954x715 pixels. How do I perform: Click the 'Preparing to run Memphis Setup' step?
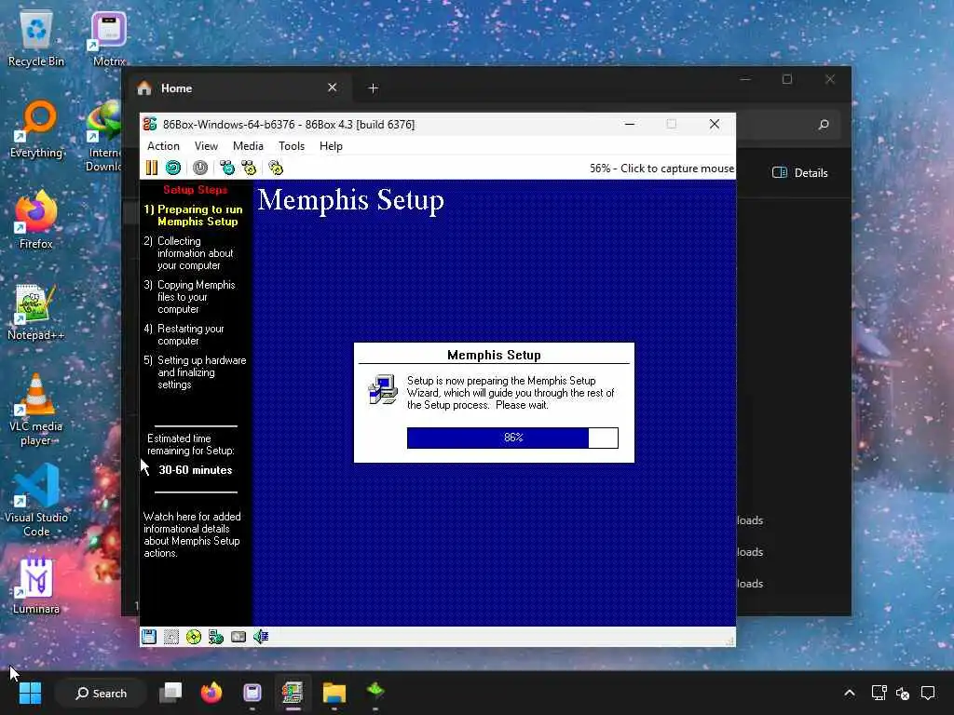click(194, 215)
